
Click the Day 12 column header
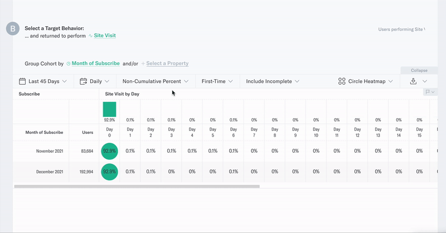357,132
